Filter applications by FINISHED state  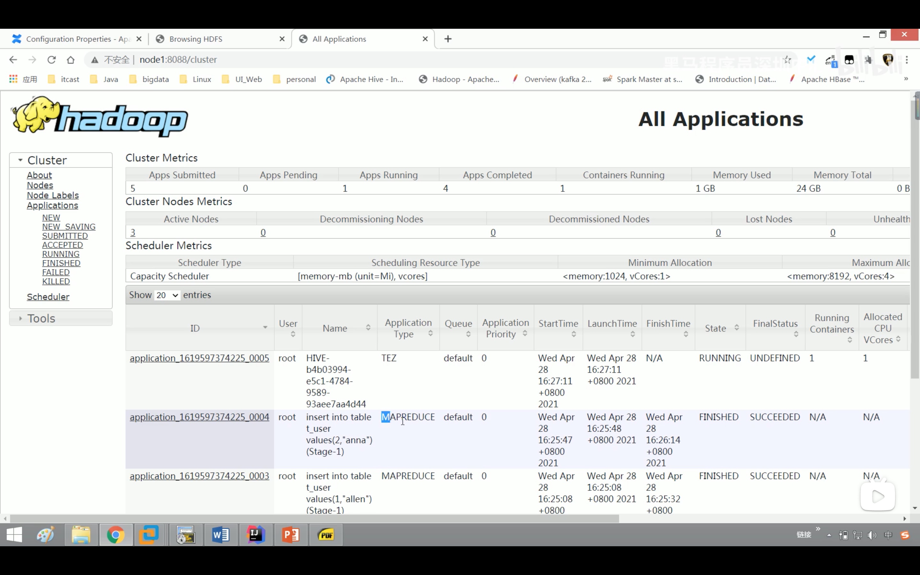click(x=61, y=263)
